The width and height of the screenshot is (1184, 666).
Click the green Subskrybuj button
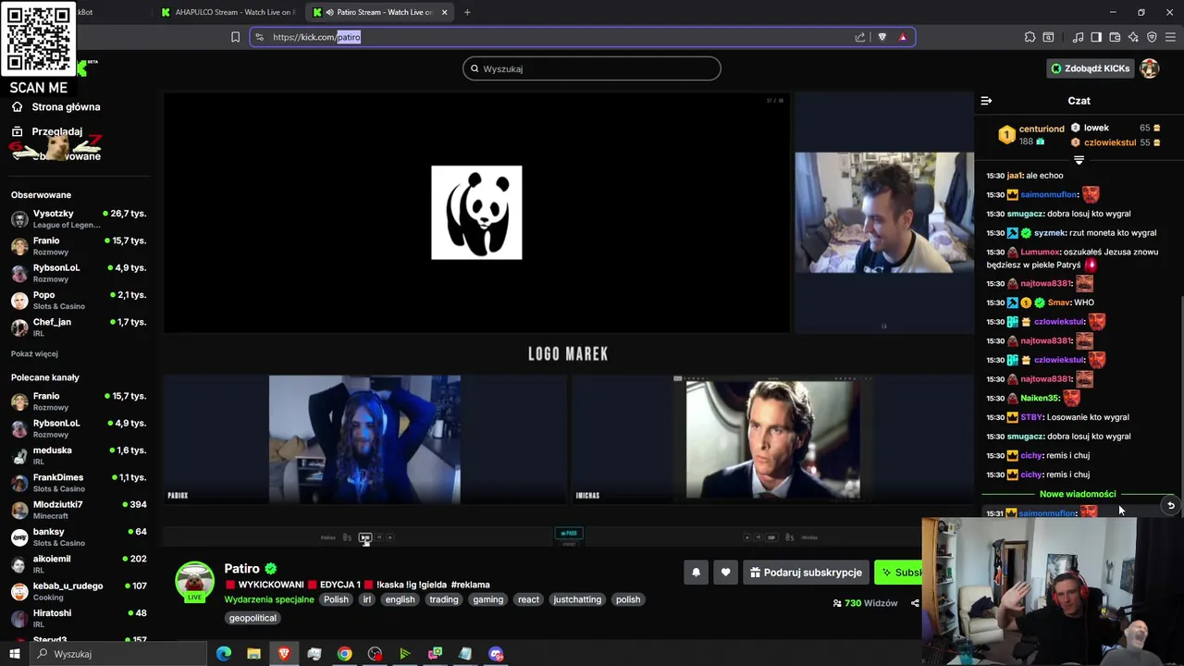coord(898,573)
